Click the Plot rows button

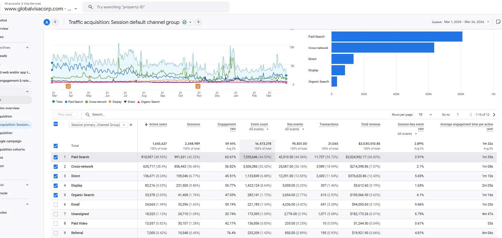click(65, 115)
